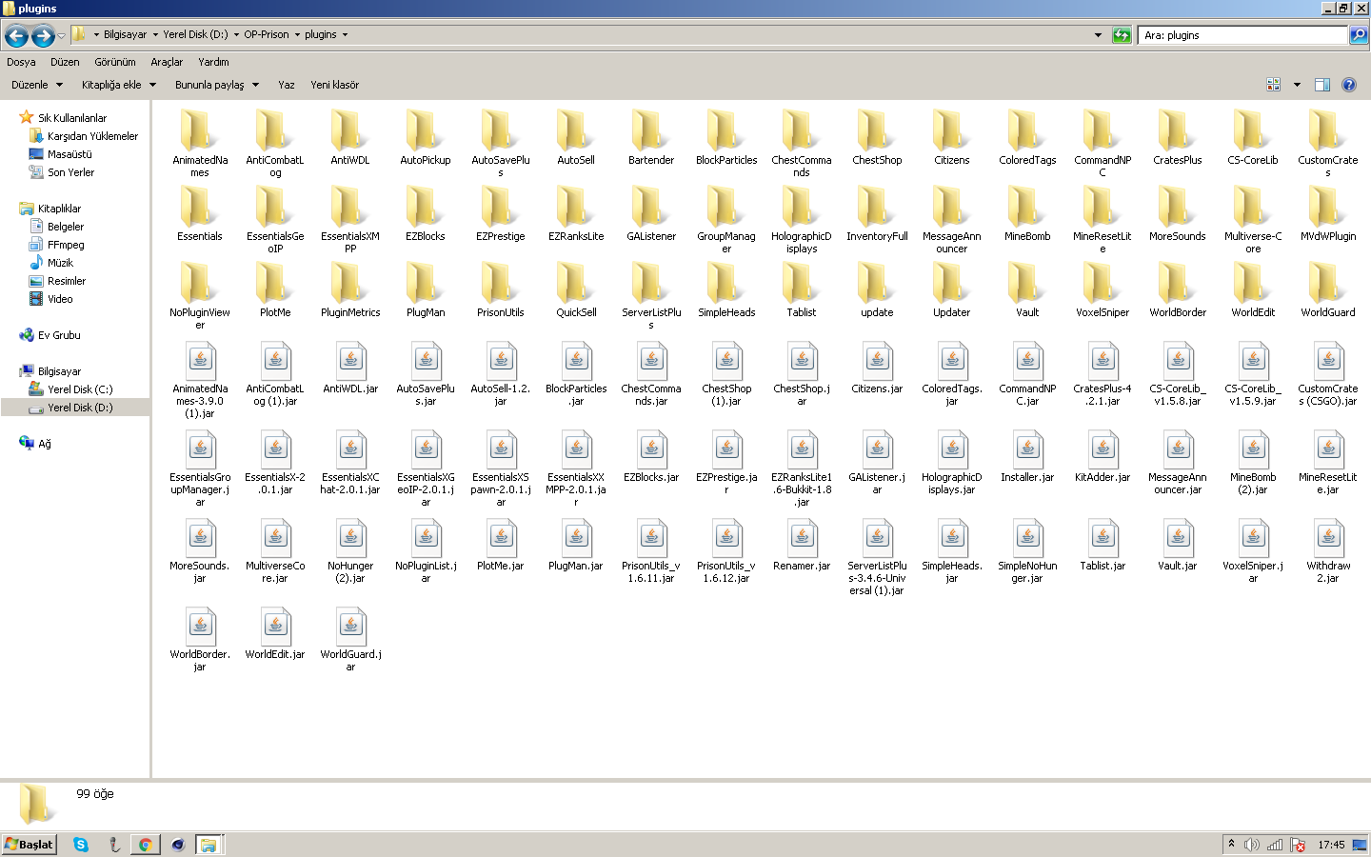Open the Yardım menu
This screenshot has height=857, width=1371.
click(213, 62)
